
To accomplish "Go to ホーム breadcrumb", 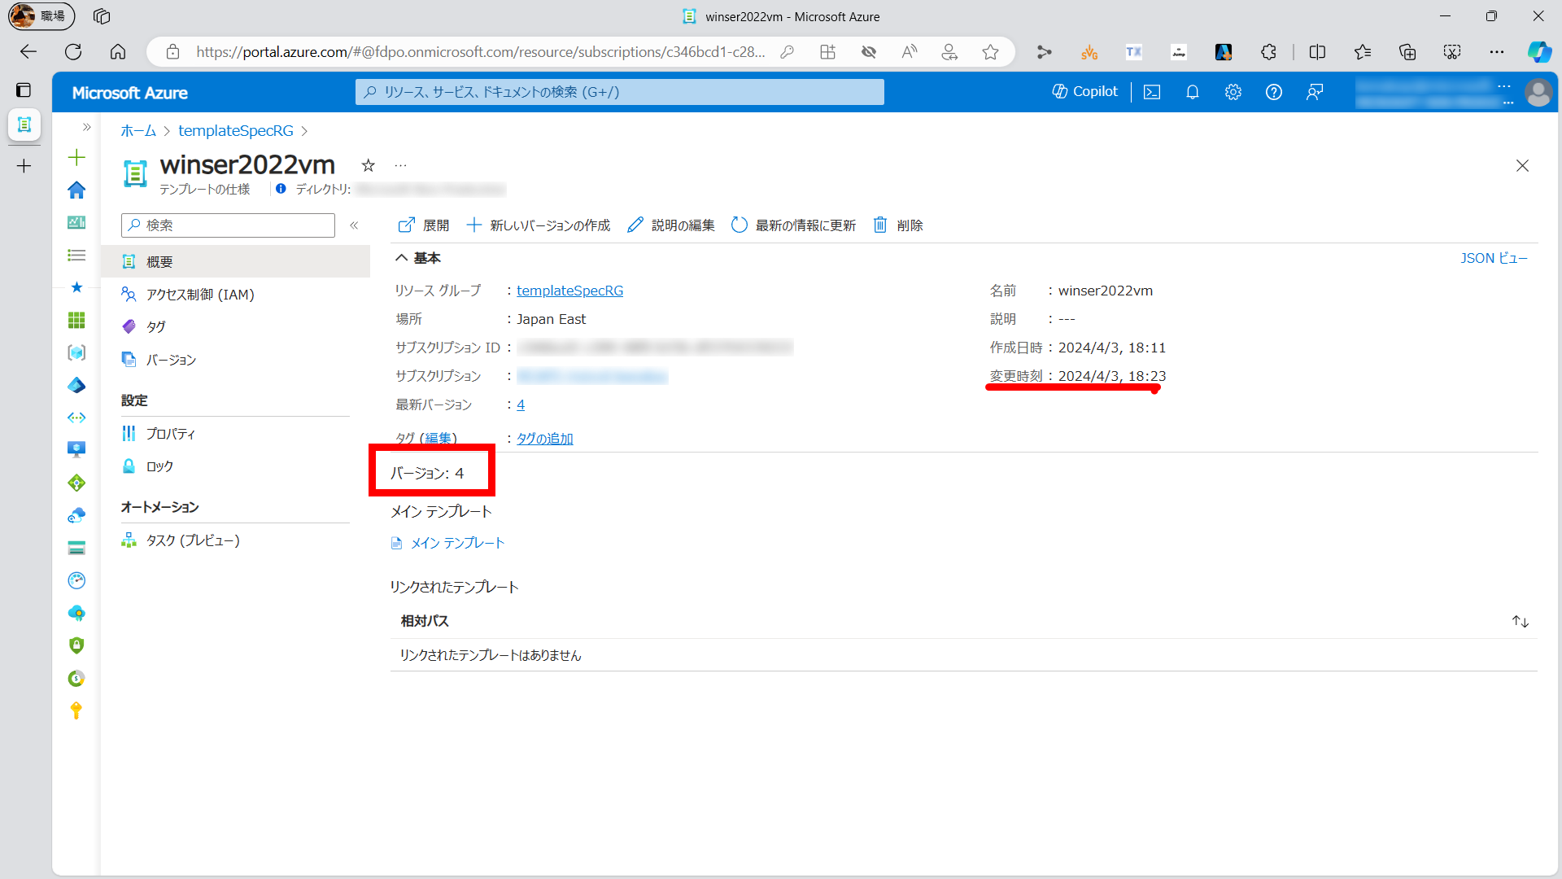I will (x=138, y=131).
